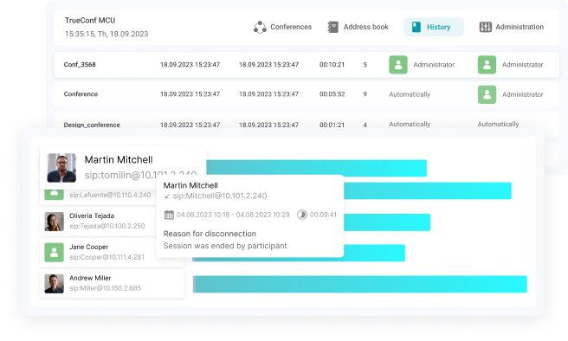This screenshot has height=341, width=568.
Task: Click the last Administrator avatar in Conf_3568 row
Action: (x=487, y=65)
